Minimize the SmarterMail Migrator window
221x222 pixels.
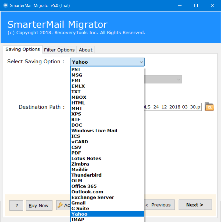point(180,6)
